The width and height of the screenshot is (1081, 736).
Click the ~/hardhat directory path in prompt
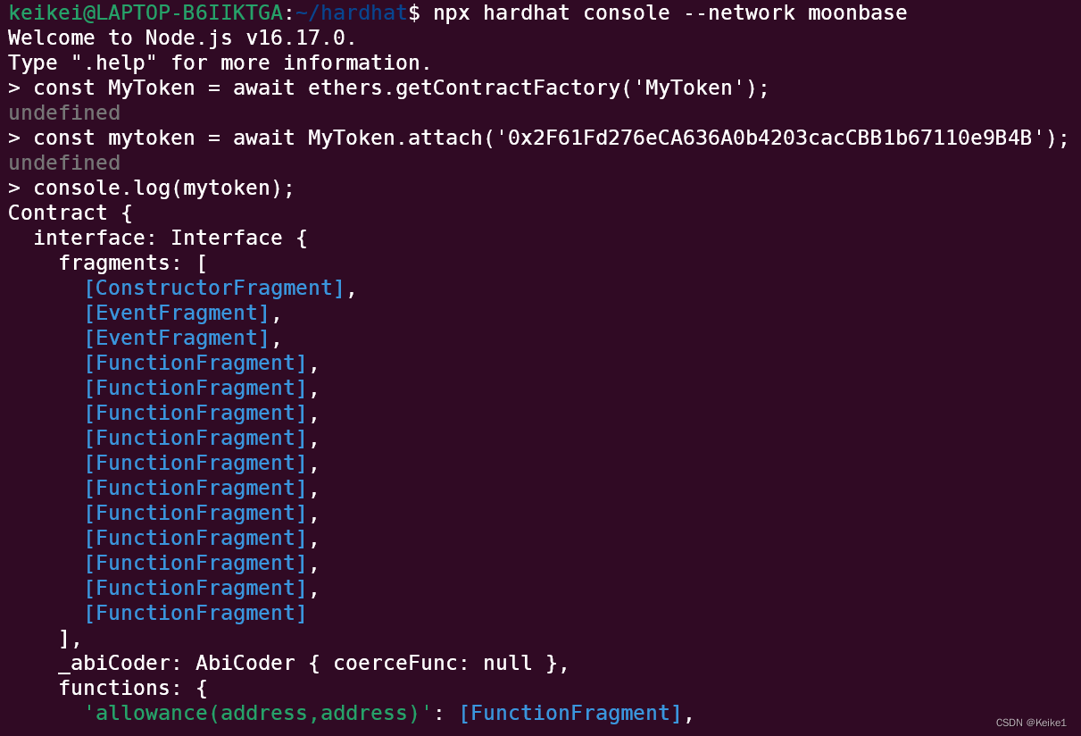[x=352, y=13]
